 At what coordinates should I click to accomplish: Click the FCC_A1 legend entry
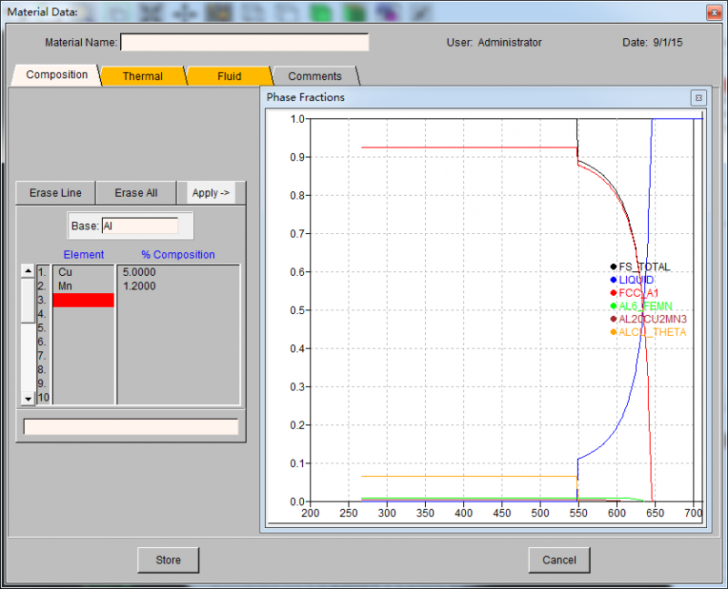click(638, 293)
